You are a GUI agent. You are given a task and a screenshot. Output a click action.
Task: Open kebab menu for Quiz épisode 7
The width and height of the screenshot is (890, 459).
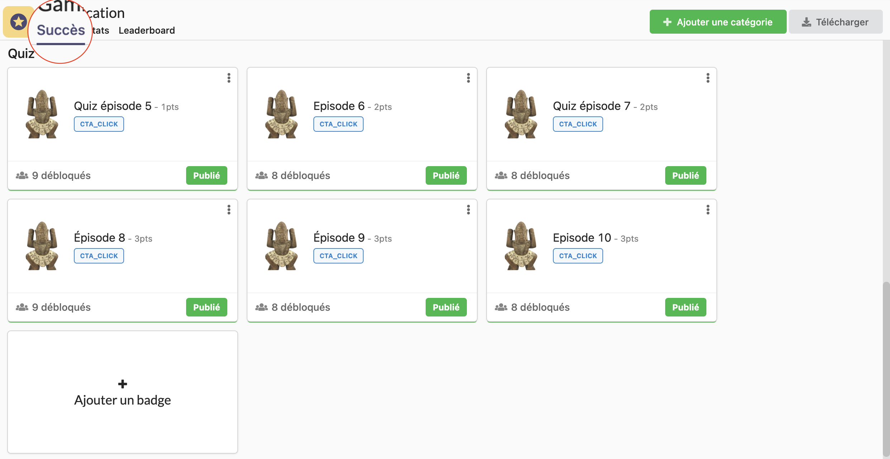point(708,78)
